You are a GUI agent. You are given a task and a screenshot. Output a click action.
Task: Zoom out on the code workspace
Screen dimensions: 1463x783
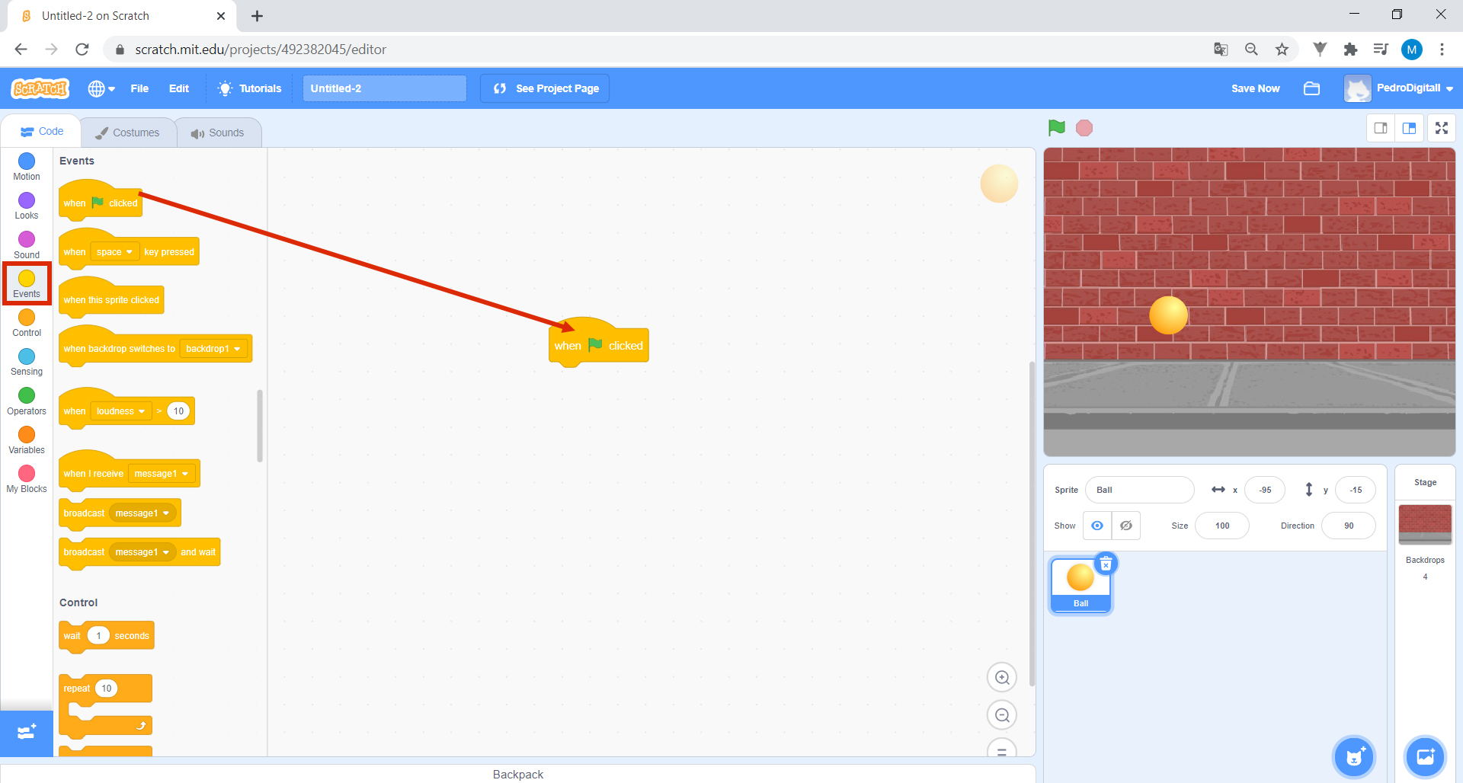coord(1002,715)
